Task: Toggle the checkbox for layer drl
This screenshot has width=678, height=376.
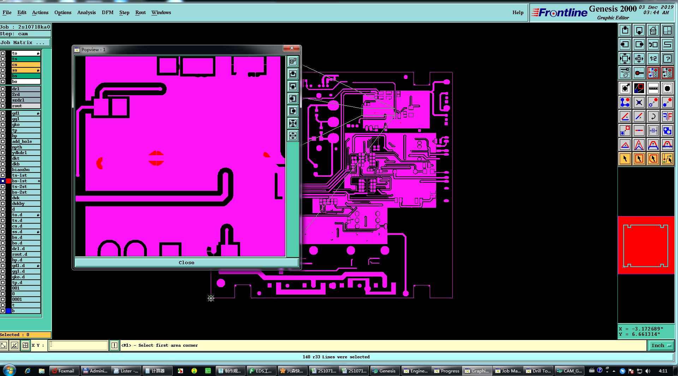Action: pos(3,89)
